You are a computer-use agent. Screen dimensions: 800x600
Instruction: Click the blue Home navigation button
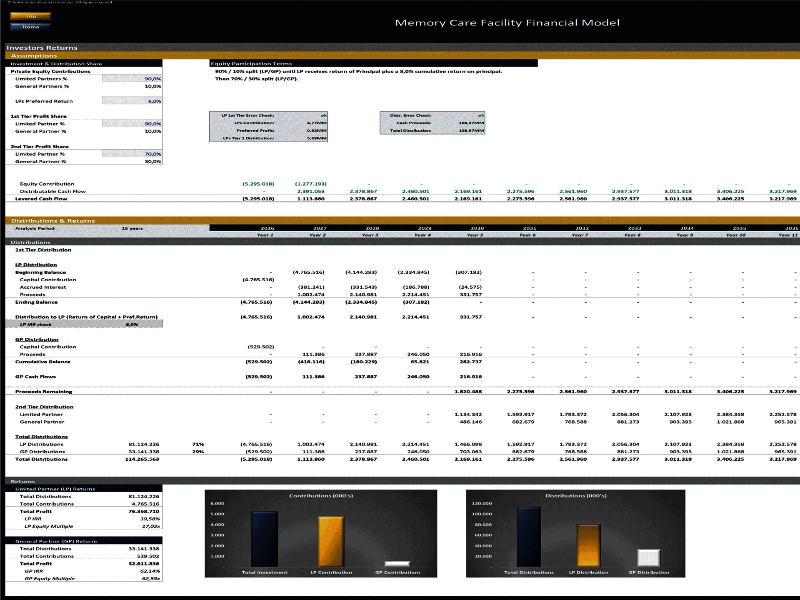click(x=31, y=27)
